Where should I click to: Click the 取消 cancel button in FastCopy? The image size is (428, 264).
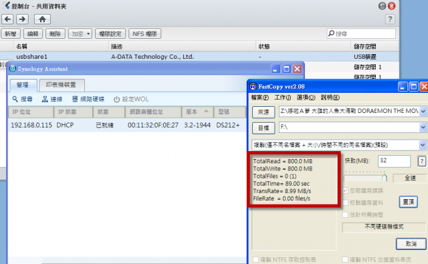pyautogui.click(x=411, y=244)
